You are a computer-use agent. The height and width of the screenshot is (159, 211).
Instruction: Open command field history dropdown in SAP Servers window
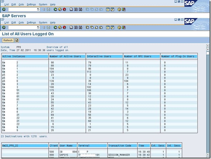pos(38,9)
